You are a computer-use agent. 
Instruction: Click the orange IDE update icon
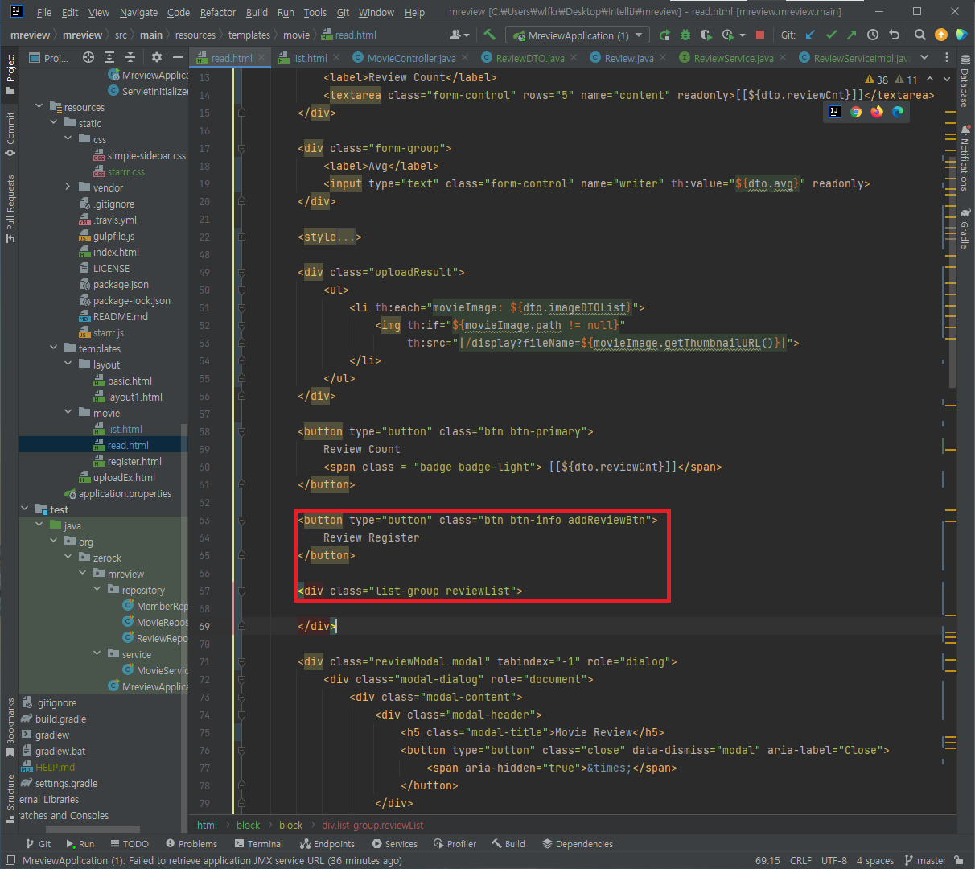click(941, 35)
